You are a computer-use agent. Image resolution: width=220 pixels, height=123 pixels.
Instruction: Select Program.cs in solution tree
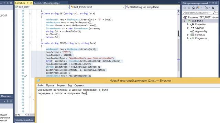pyautogui.click(x=201, y=38)
